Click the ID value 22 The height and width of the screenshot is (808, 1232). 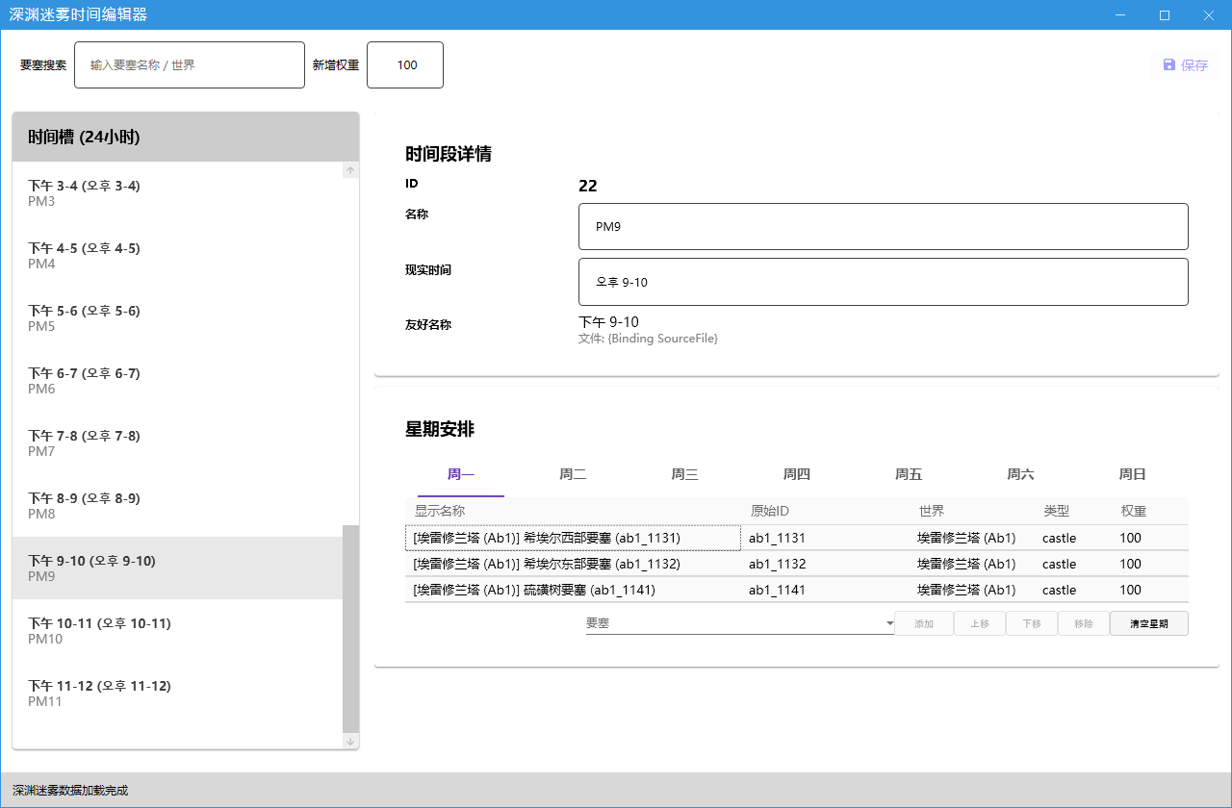pyautogui.click(x=588, y=186)
